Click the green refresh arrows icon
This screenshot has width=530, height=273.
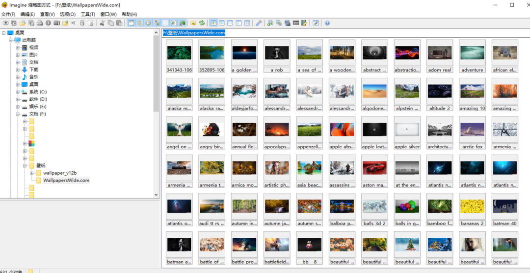tap(202, 23)
